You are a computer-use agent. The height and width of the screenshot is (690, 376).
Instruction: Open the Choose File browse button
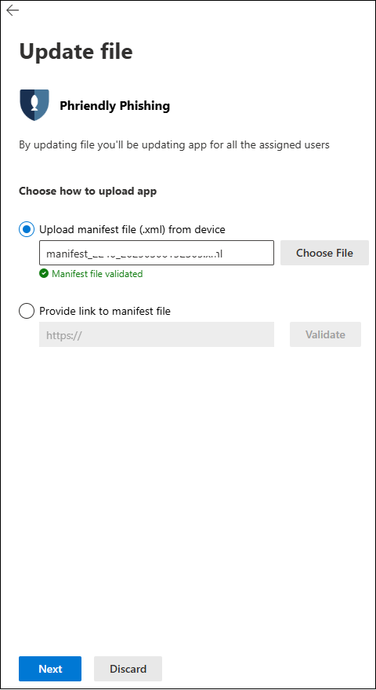(324, 253)
